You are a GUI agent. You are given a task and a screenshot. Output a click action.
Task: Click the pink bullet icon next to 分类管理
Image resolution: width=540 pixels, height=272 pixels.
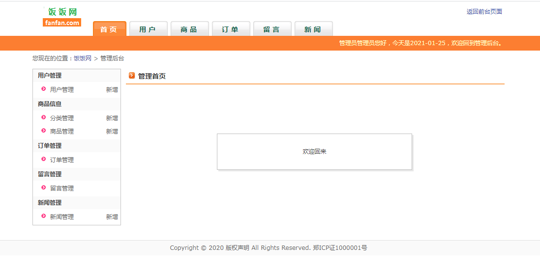[43, 117]
